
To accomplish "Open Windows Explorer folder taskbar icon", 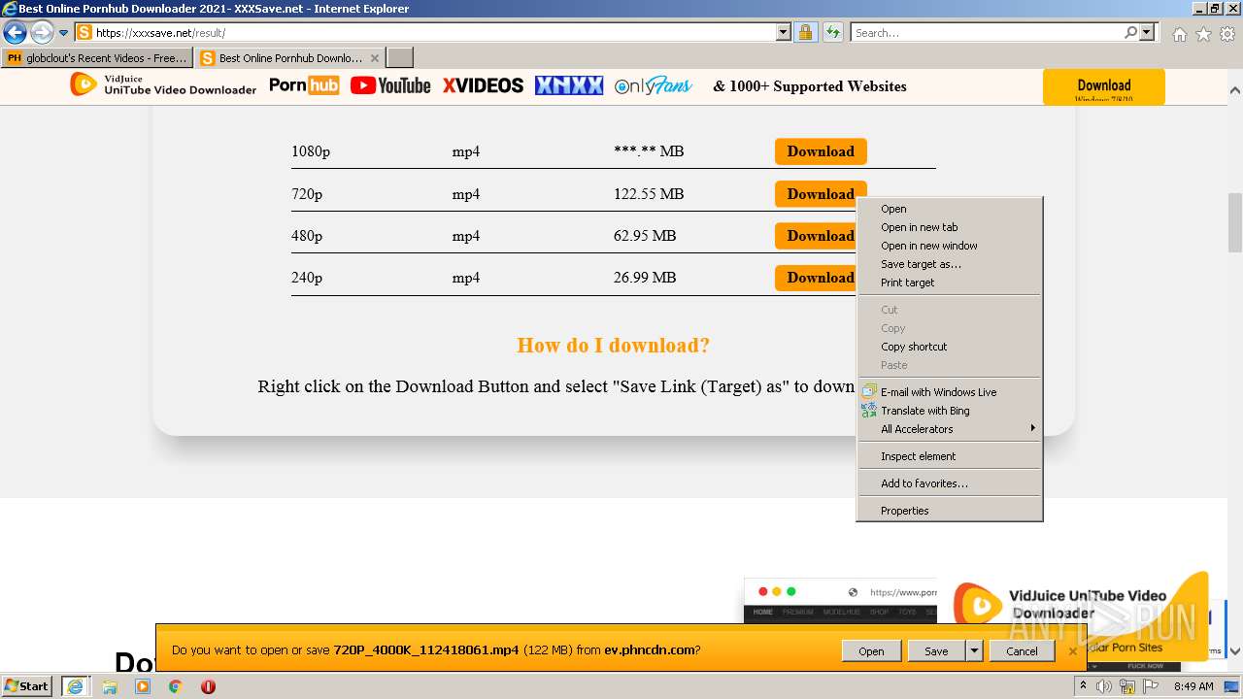I will (x=110, y=686).
